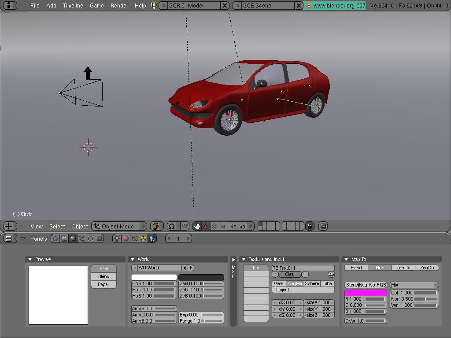Click the Shading context (F5) icon
The image size is (451, 338).
(73, 239)
